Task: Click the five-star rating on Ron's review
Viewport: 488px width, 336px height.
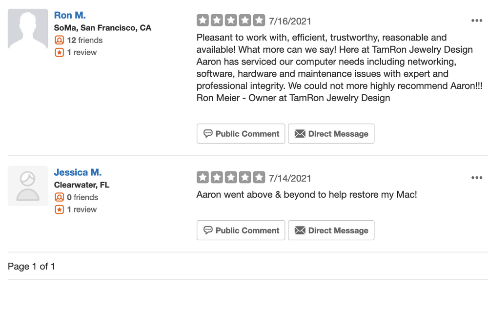Action: coord(231,21)
